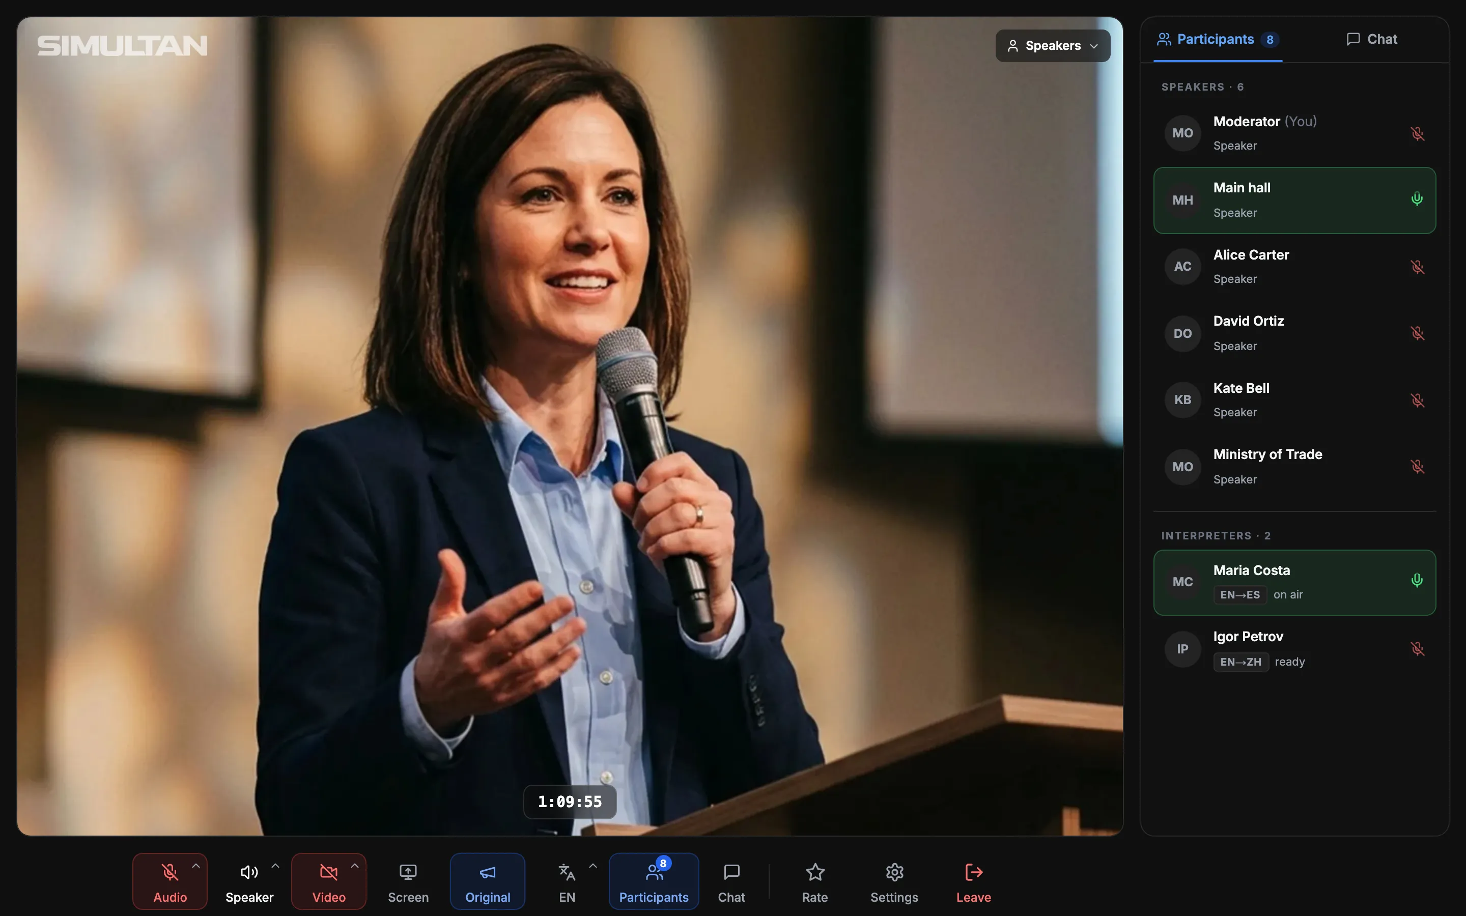
Task: Click the main speaker video feed
Action: (570, 426)
